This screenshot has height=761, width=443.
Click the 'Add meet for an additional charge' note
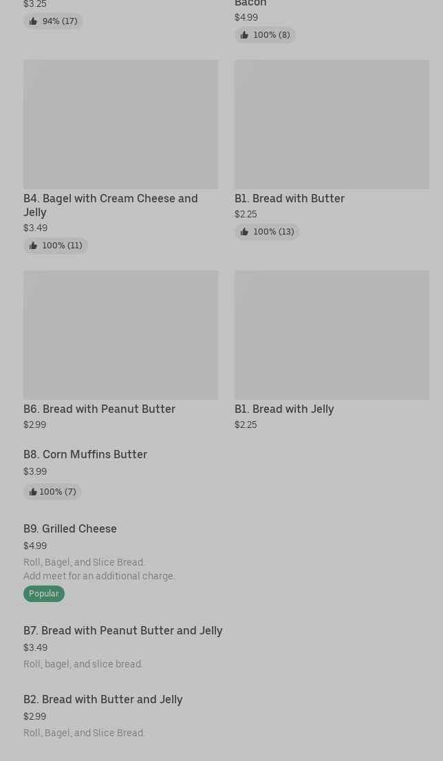(x=99, y=576)
